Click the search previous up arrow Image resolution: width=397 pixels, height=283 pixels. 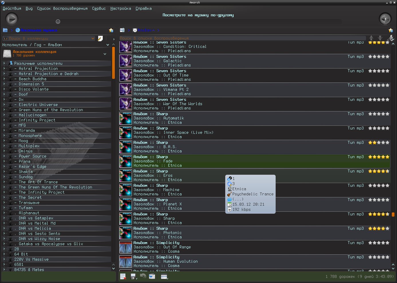coord(371,38)
